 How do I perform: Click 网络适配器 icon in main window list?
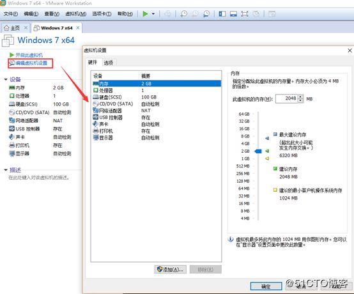[x=12, y=121]
